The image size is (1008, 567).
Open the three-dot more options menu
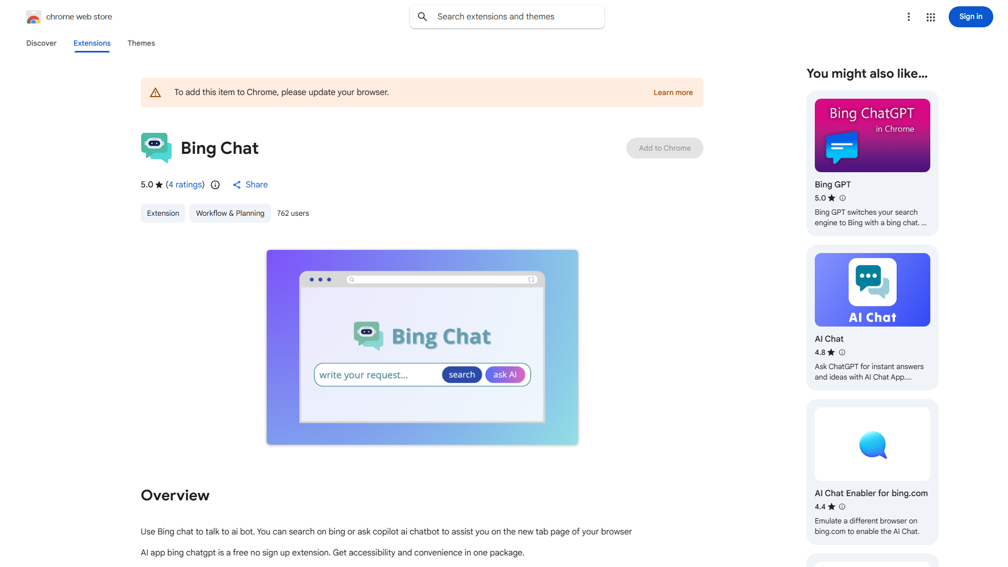[x=908, y=17]
